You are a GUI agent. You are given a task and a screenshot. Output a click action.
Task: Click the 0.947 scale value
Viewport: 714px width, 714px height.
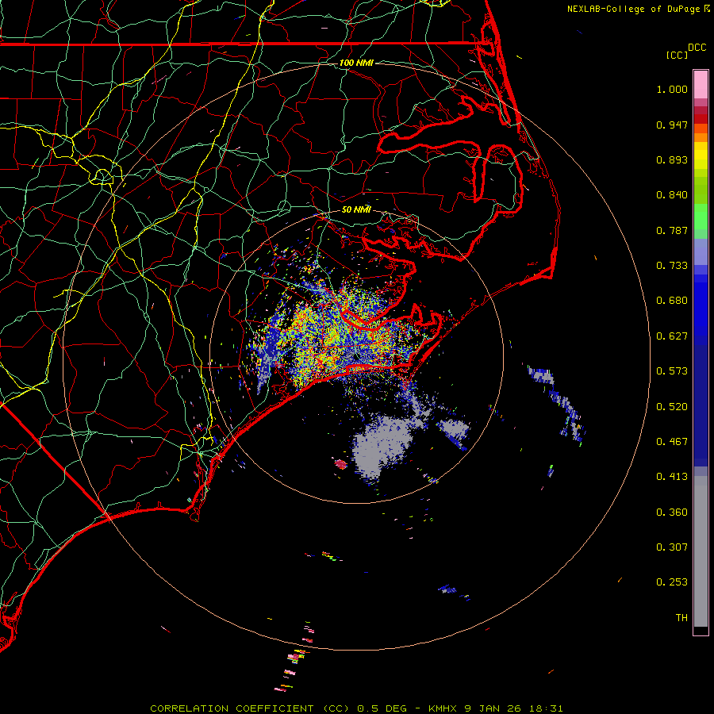click(672, 125)
